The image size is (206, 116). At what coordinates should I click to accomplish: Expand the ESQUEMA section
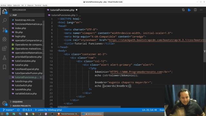click(x=27, y=102)
